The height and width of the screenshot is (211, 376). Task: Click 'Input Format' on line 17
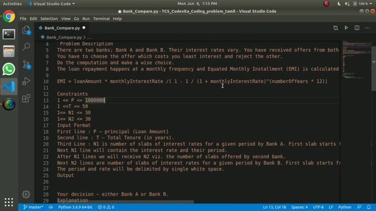pyautogui.click(x=73, y=125)
